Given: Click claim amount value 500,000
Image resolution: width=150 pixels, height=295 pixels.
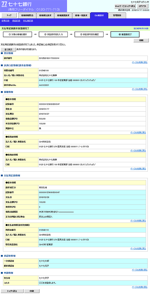Looking at the screenshot, I should point(42,119).
